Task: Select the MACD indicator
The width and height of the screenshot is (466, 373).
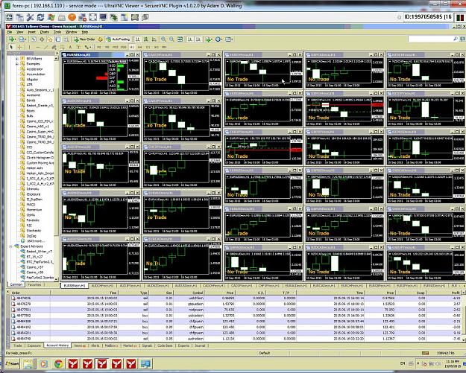Action: 31,205
